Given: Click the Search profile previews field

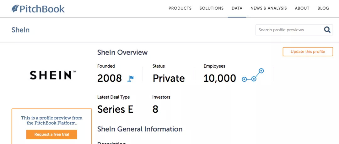Looking at the screenshot, I should pyautogui.click(x=289, y=30).
